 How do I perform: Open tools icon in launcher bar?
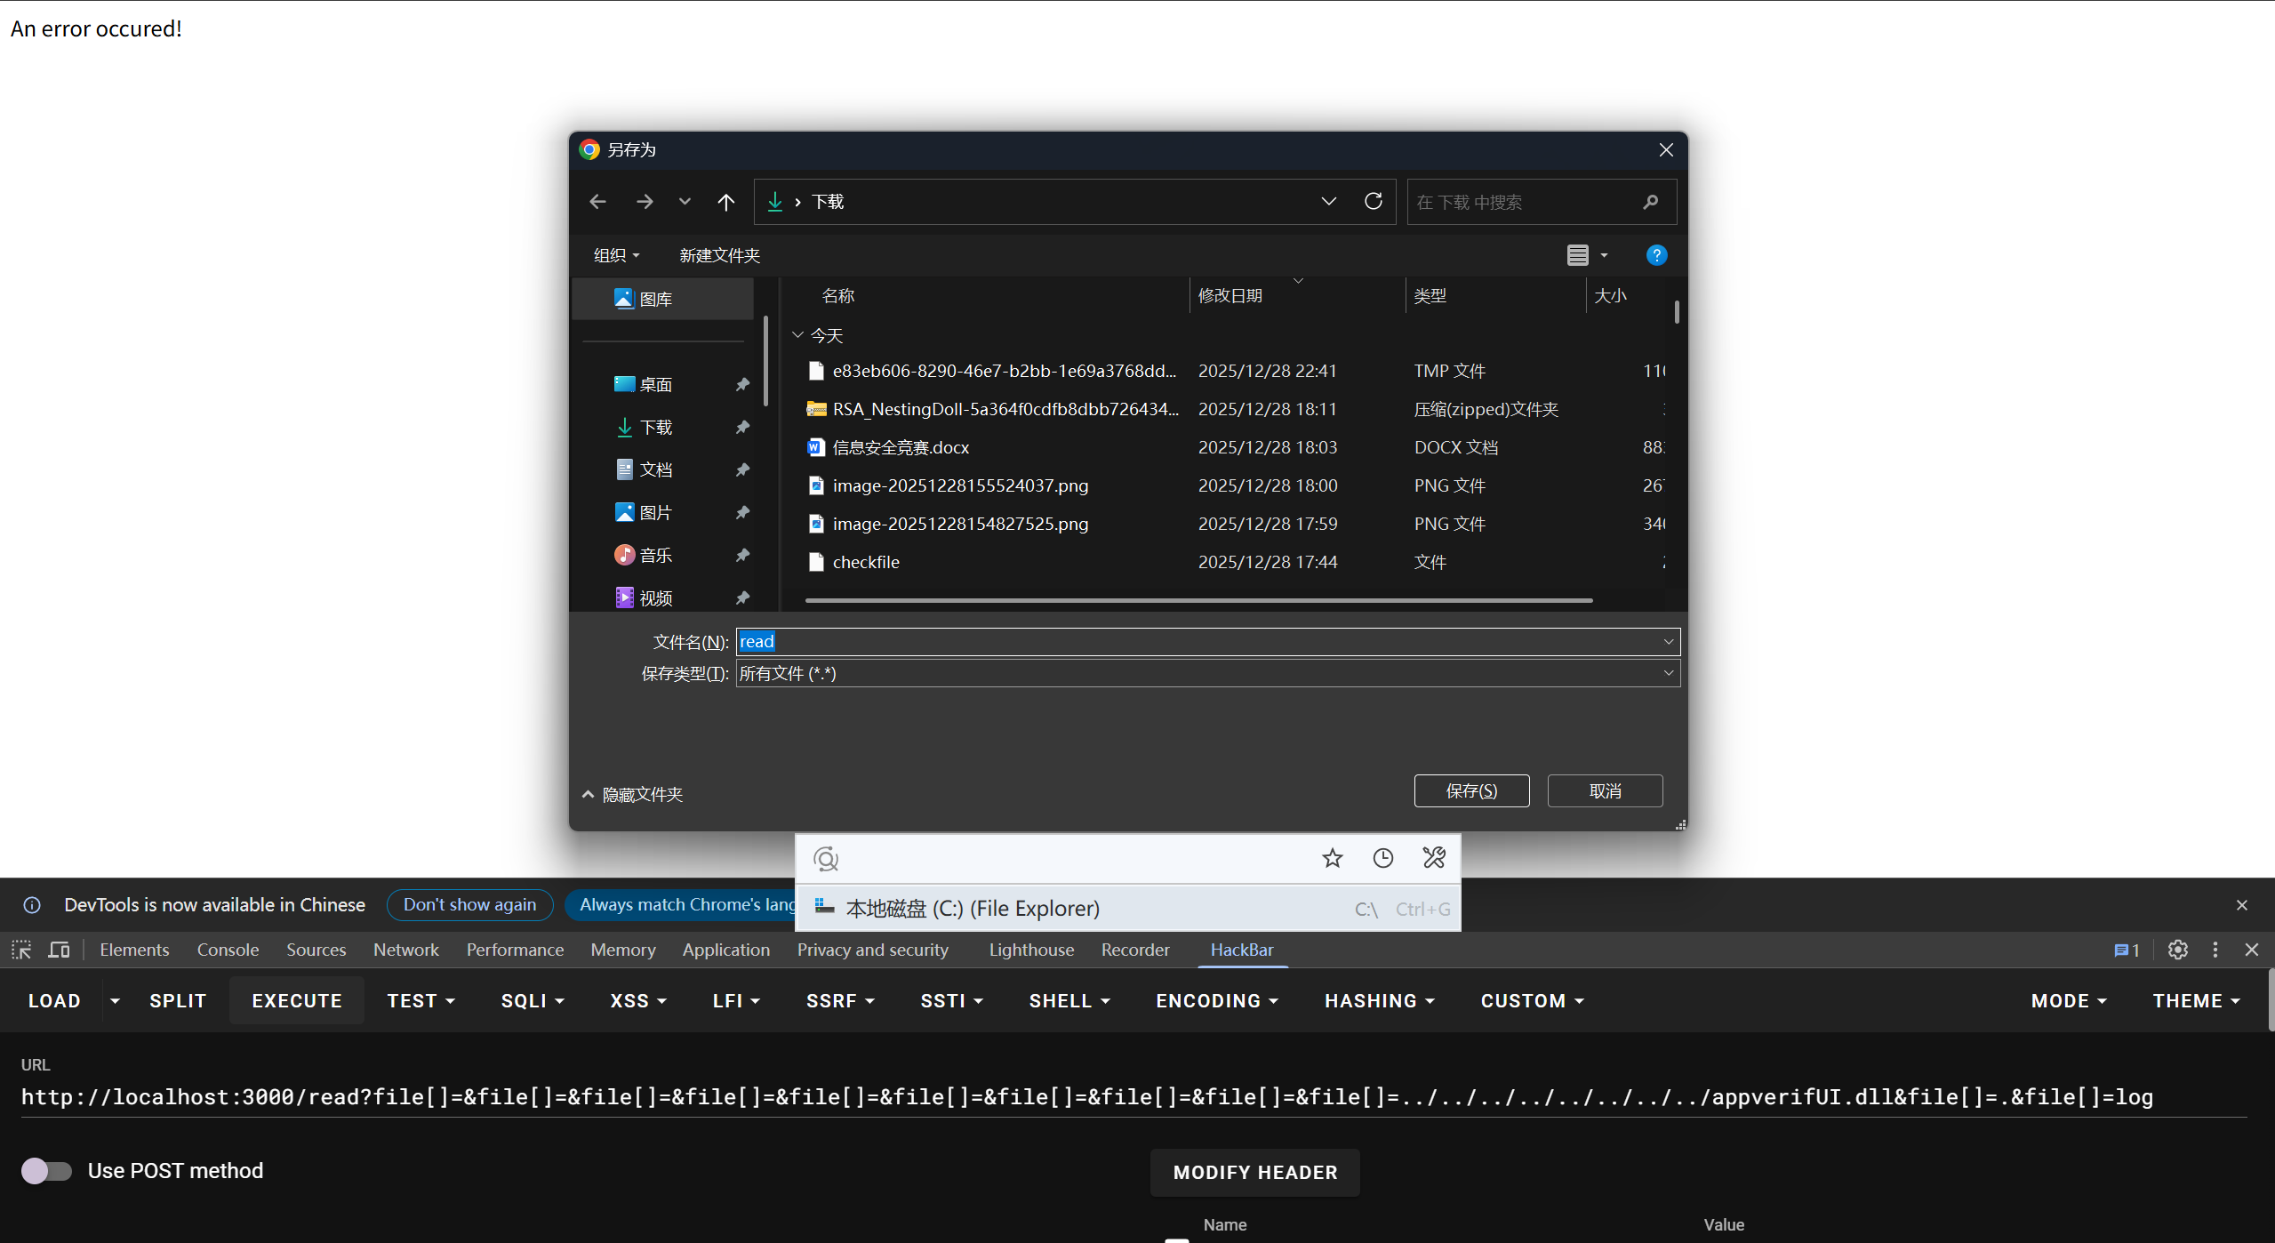coord(1434,858)
